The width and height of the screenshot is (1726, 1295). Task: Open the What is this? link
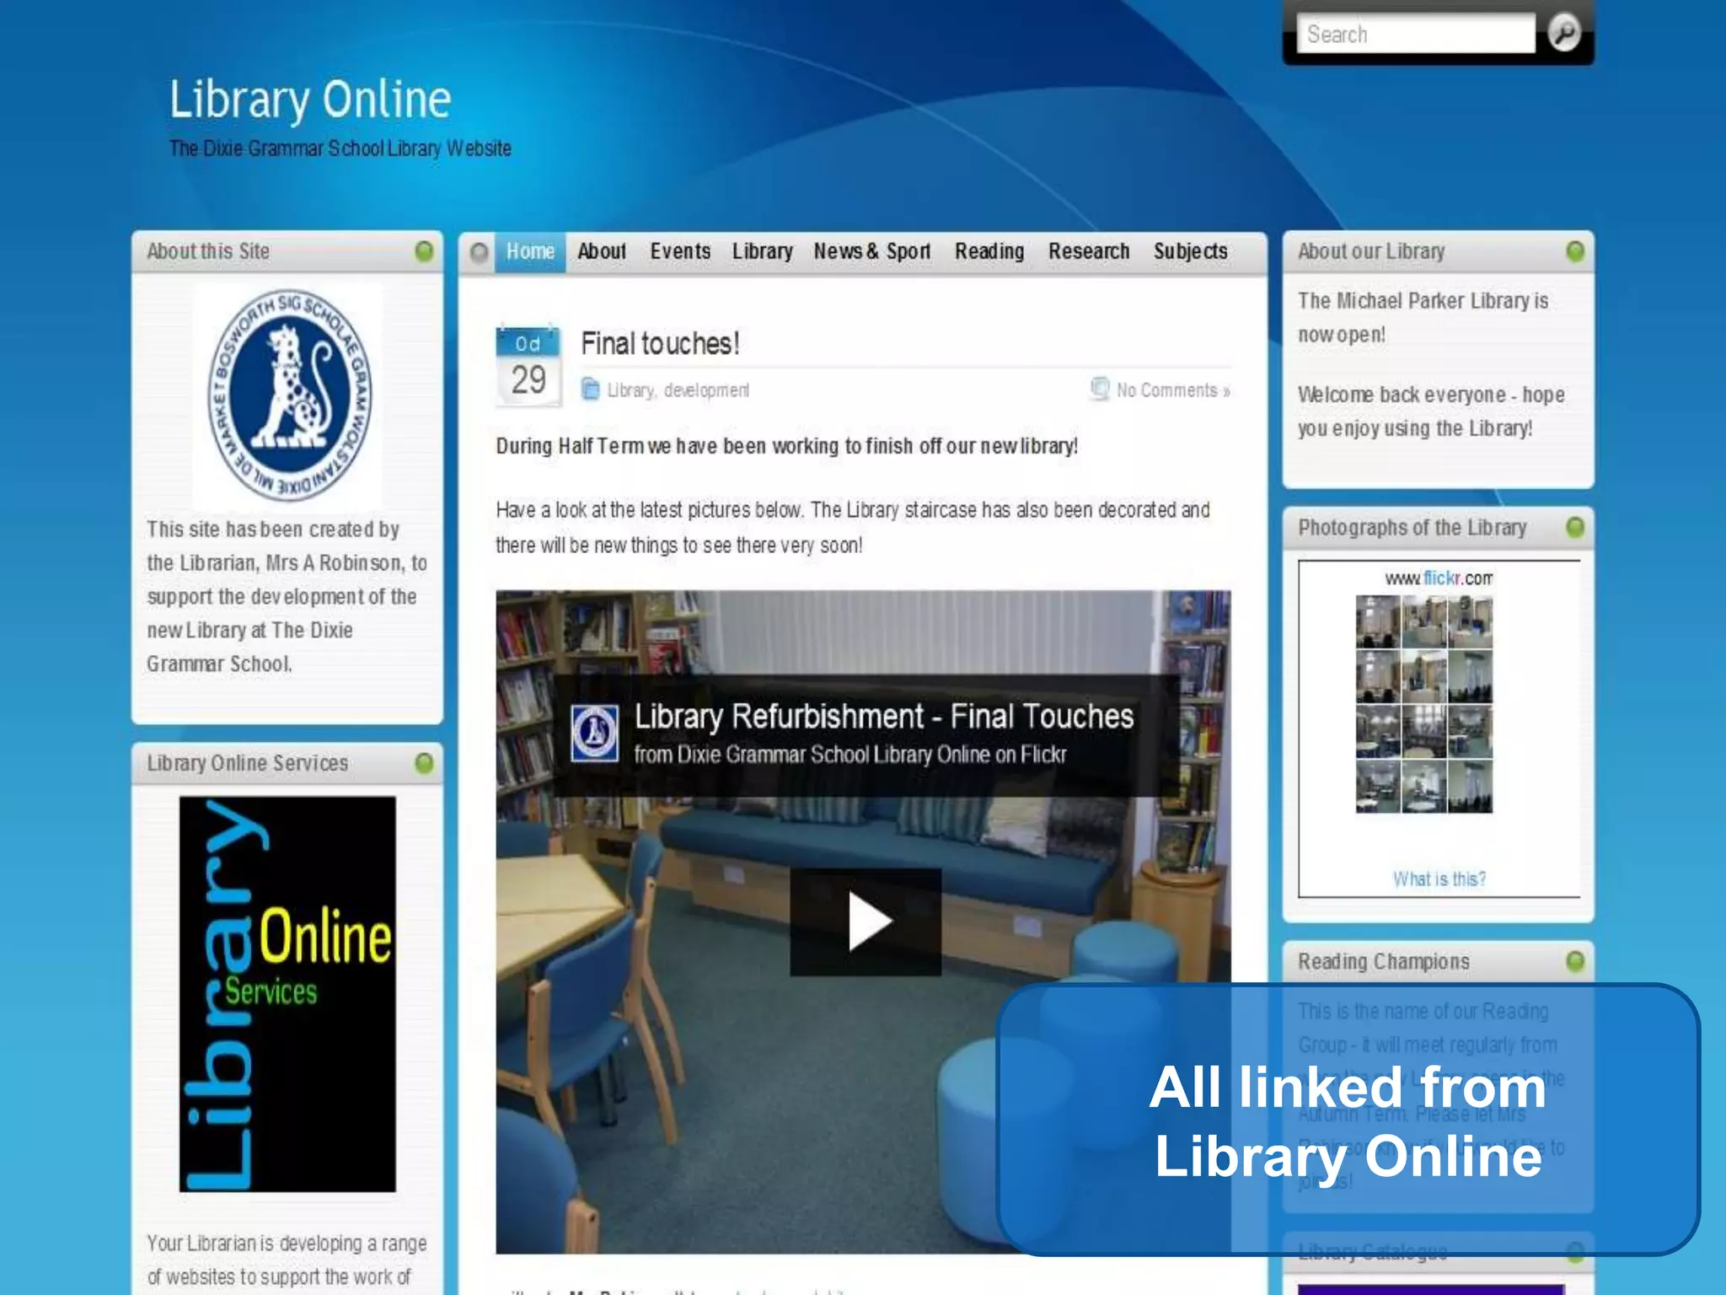tap(1439, 879)
